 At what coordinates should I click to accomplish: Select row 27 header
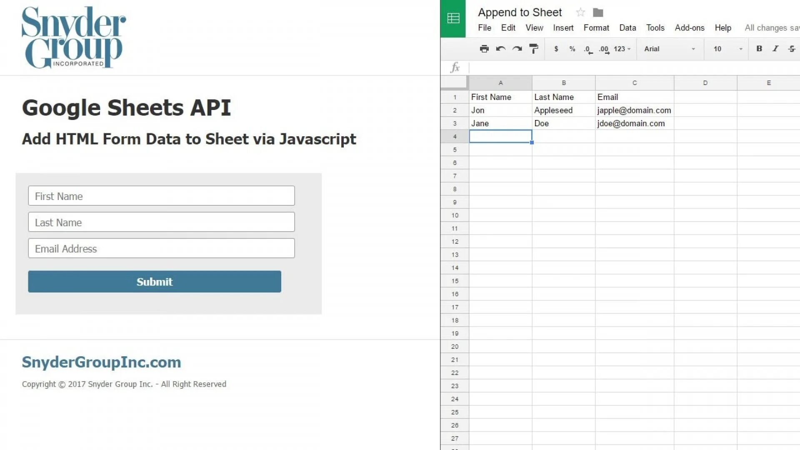click(455, 438)
